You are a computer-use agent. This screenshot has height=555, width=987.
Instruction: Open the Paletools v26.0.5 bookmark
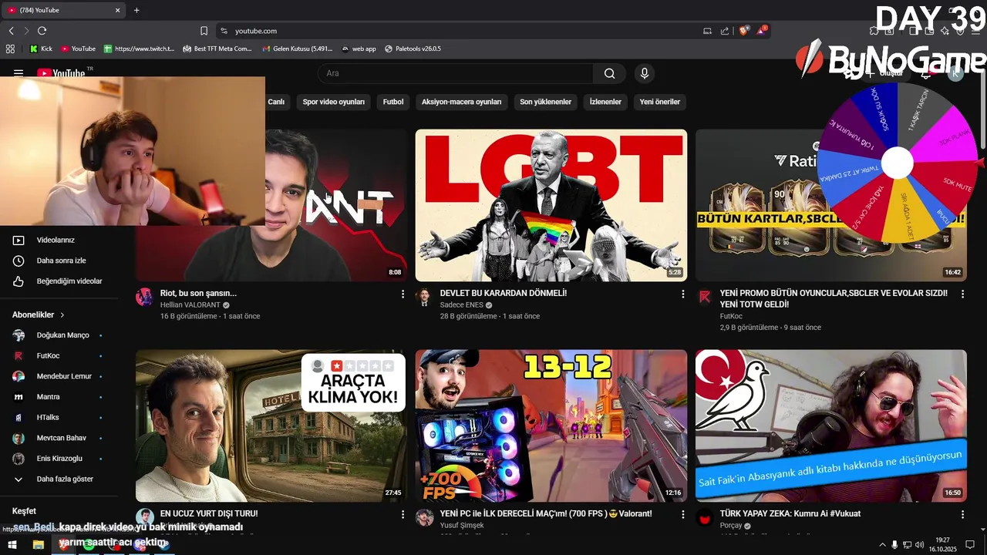click(x=413, y=49)
